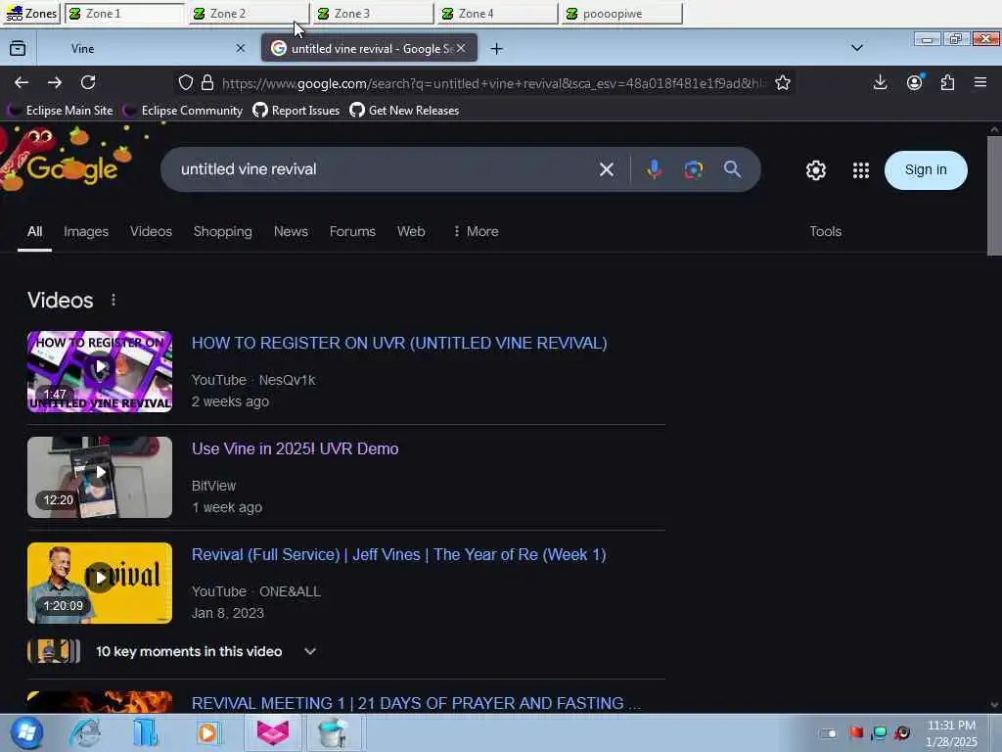Open the browser hamburger menu
The width and height of the screenshot is (1002, 752).
coord(980,82)
